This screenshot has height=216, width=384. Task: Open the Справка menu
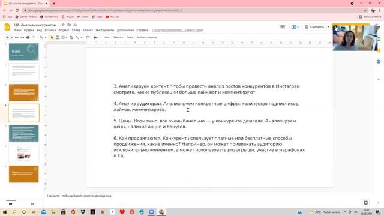[142, 30]
